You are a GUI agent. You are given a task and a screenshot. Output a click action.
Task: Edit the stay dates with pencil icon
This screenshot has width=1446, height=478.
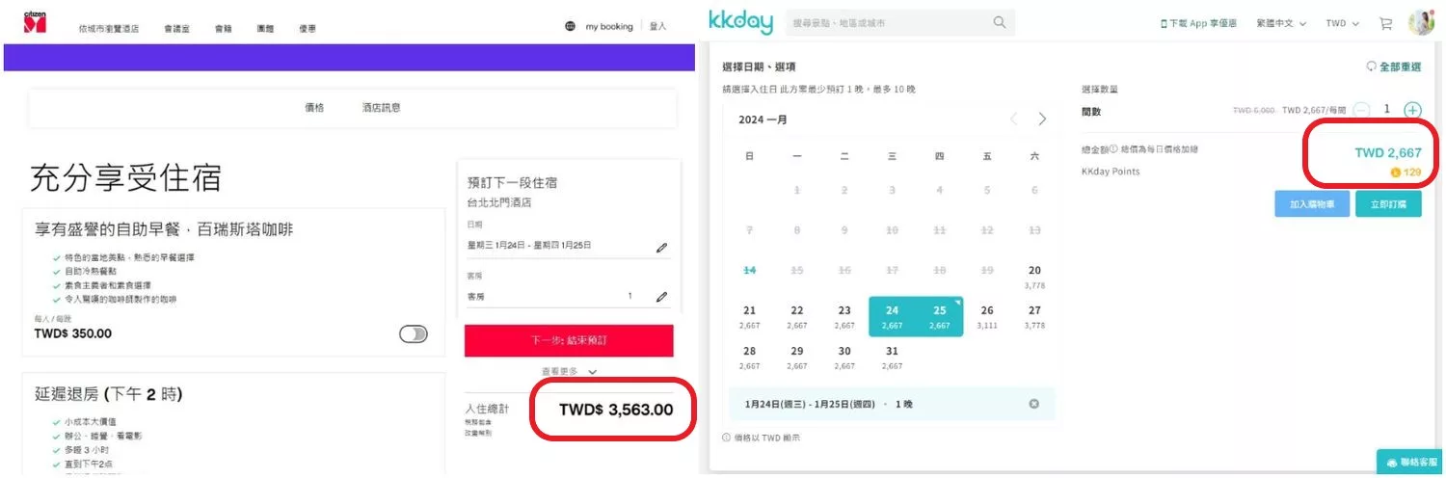661,248
